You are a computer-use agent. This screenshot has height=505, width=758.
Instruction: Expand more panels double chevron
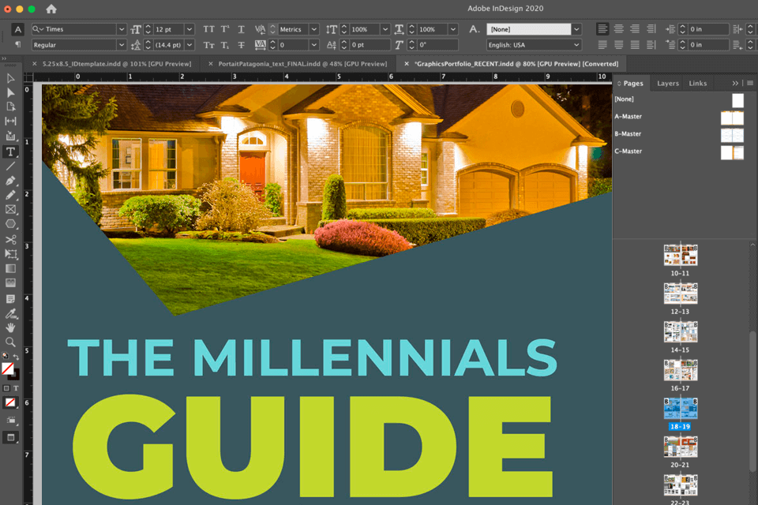[735, 83]
